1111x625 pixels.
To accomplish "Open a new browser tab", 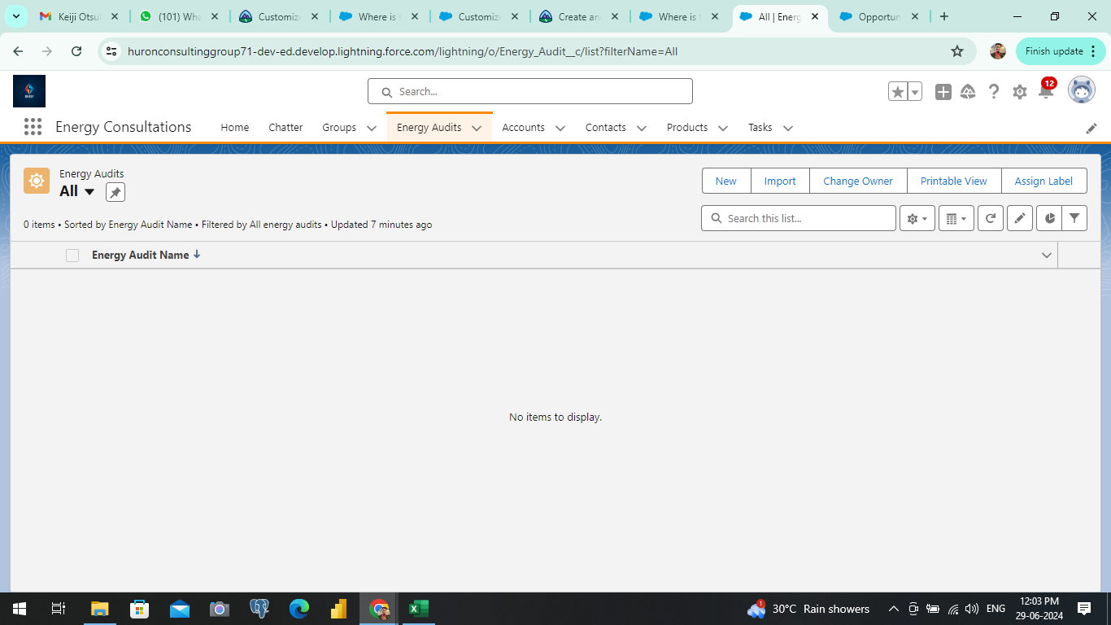I will coord(943,16).
